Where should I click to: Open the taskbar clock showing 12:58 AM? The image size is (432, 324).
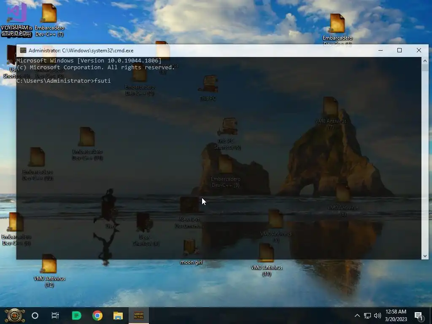point(396,316)
